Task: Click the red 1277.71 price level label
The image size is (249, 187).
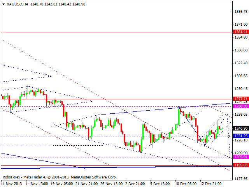Action: click(241, 99)
